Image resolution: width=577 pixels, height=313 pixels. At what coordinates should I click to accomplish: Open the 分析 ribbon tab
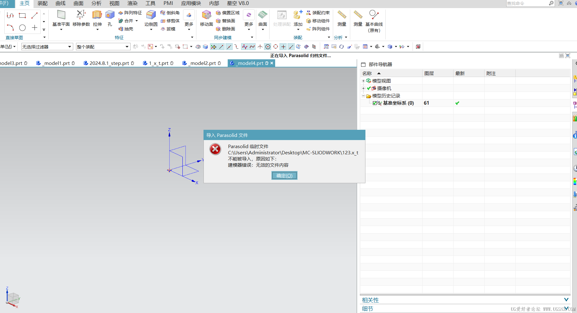click(96, 3)
